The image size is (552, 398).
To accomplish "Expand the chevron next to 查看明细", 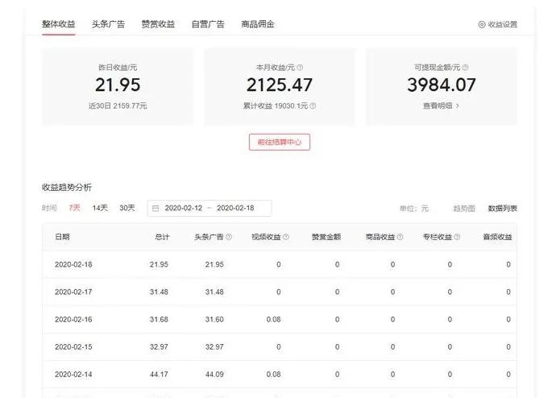I will [x=457, y=106].
